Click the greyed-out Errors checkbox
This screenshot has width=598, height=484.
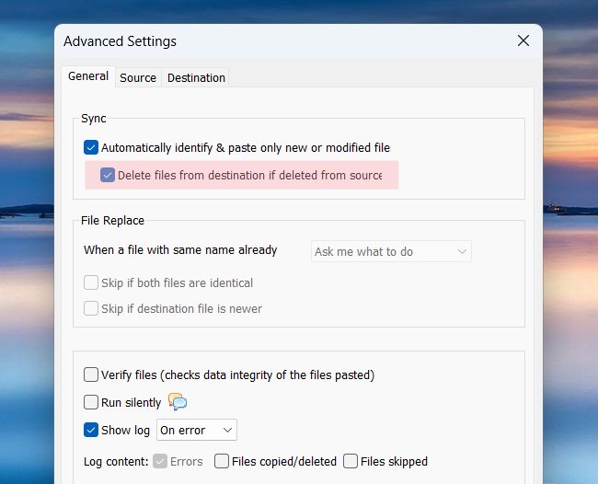[x=160, y=462]
